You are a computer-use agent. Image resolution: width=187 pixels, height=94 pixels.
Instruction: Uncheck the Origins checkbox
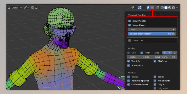155,85
